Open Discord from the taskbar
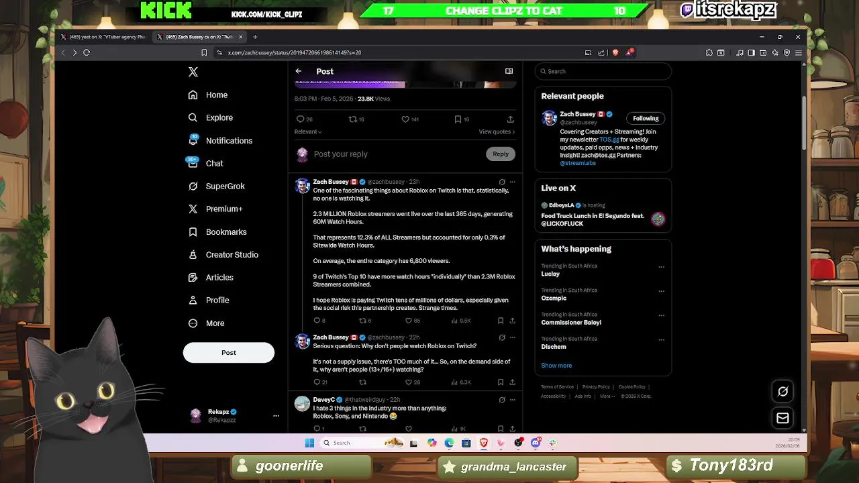 pyautogui.click(x=536, y=443)
